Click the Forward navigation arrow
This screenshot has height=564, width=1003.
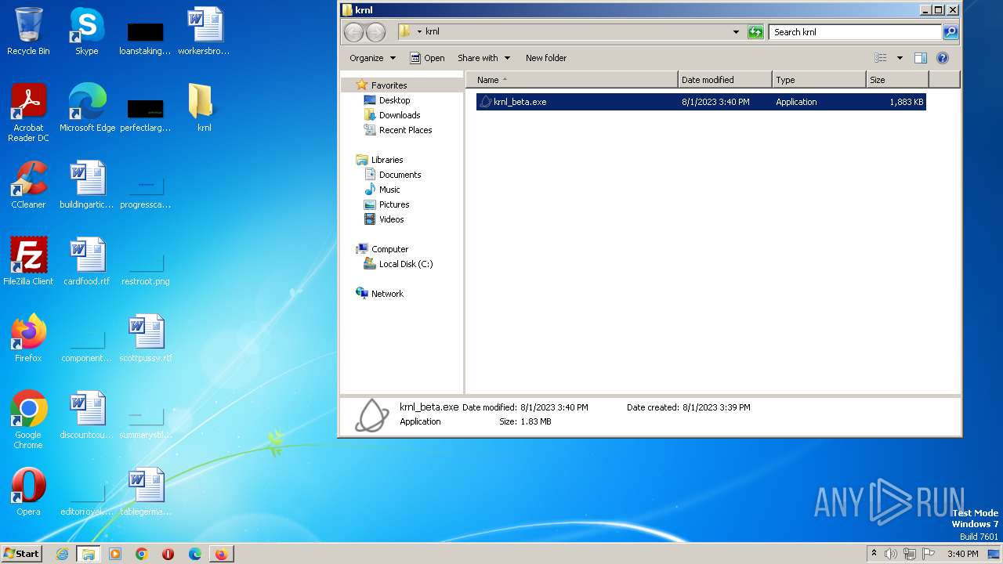[x=375, y=32]
